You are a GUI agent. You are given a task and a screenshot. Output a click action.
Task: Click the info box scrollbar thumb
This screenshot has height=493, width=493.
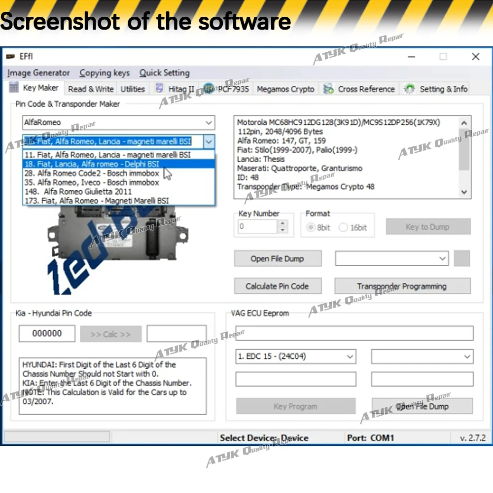point(464,149)
